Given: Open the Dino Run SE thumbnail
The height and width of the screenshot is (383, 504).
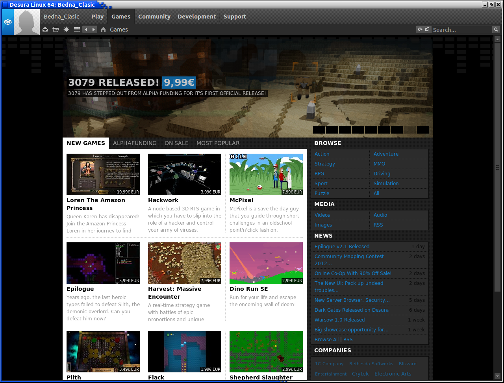Looking at the screenshot, I should [x=266, y=263].
